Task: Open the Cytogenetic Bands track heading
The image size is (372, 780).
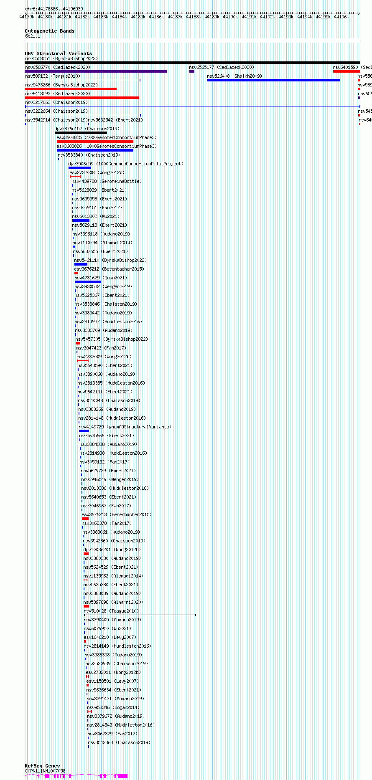Action: point(50,31)
